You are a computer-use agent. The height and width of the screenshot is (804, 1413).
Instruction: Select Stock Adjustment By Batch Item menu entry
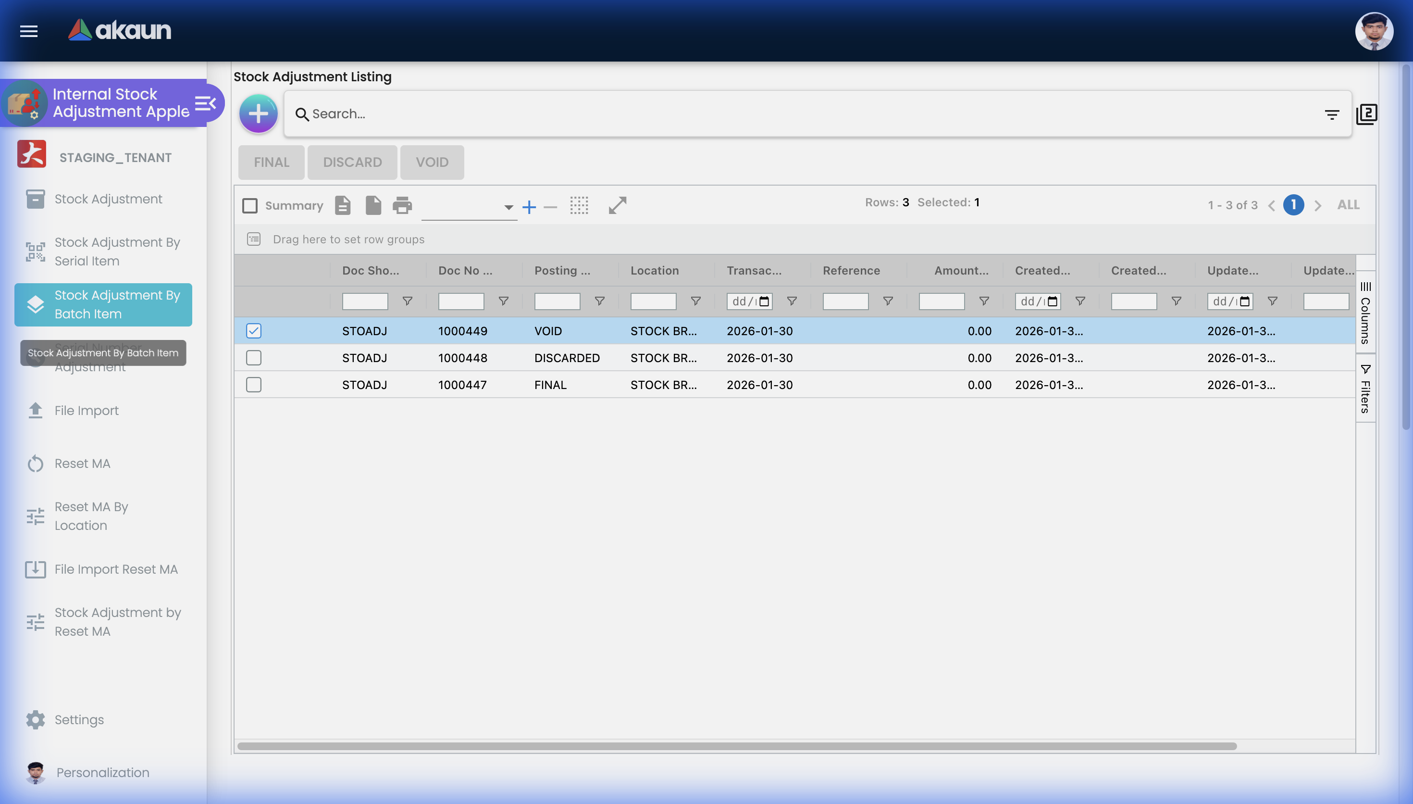click(x=103, y=304)
